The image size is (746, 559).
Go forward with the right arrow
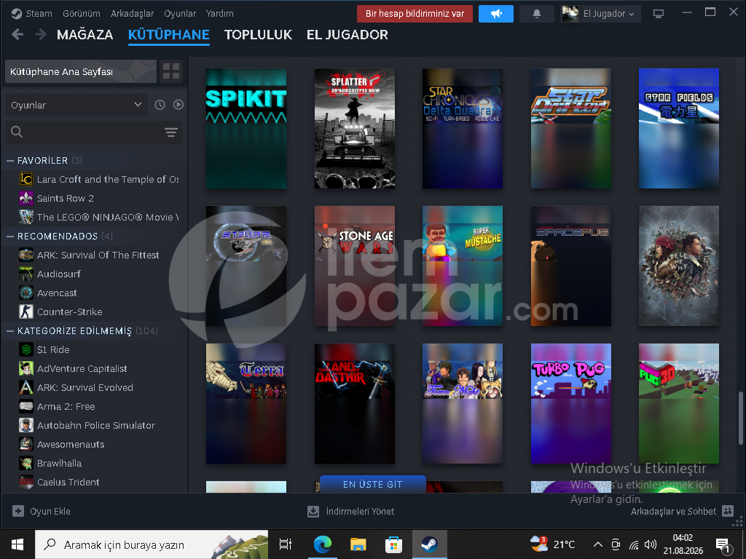point(41,34)
